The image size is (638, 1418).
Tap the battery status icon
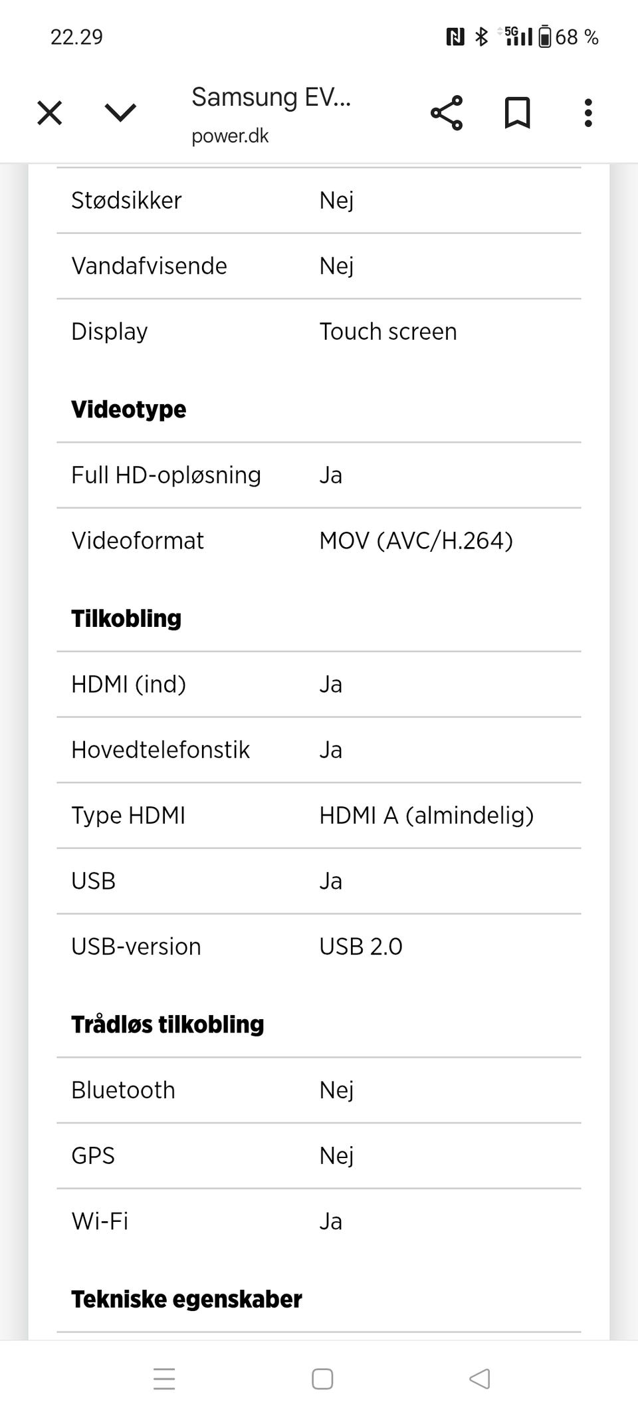[x=545, y=37]
